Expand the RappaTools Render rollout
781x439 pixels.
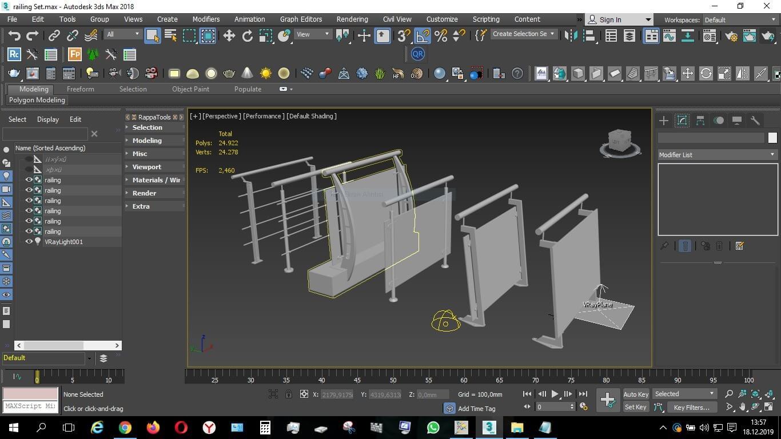[x=155, y=193]
